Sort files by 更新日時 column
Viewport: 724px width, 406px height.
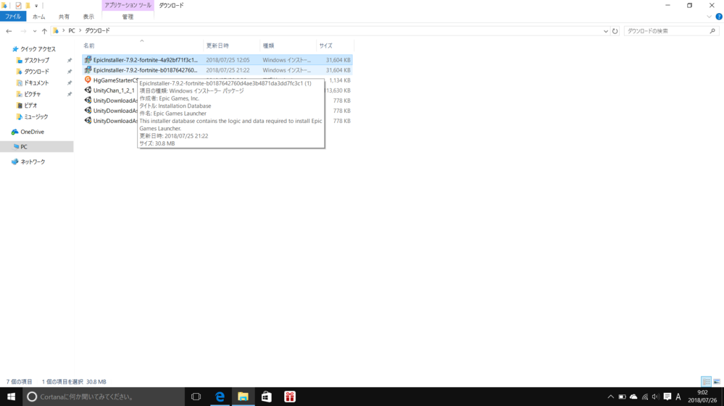tap(231, 46)
